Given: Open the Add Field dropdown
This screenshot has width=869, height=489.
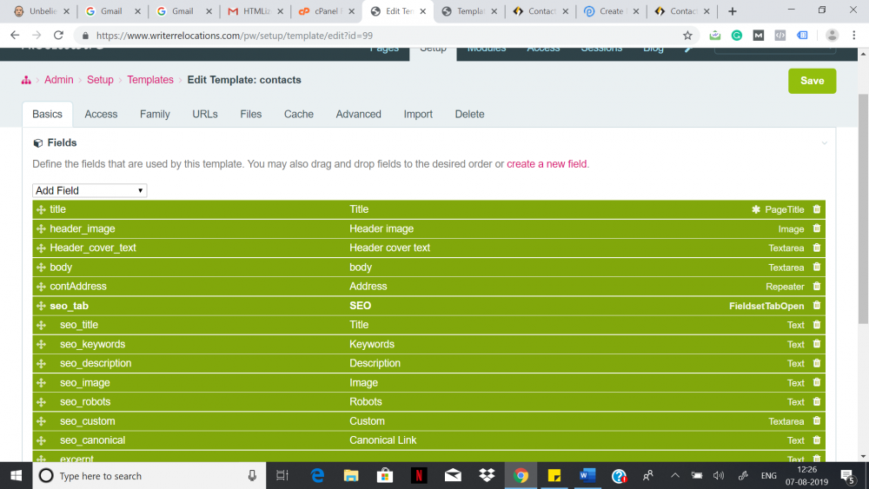Looking at the screenshot, I should point(90,190).
